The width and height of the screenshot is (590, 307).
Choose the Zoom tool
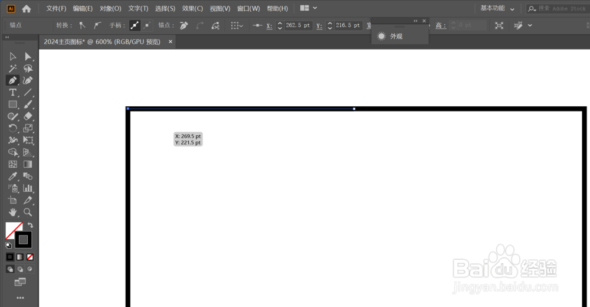pyautogui.click(x=28, y=212)
